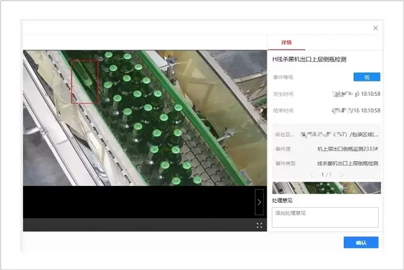Viewport: 404px width, 270px height.
Task: Click the black thumbnail strip below video
Action: (138, 202)
